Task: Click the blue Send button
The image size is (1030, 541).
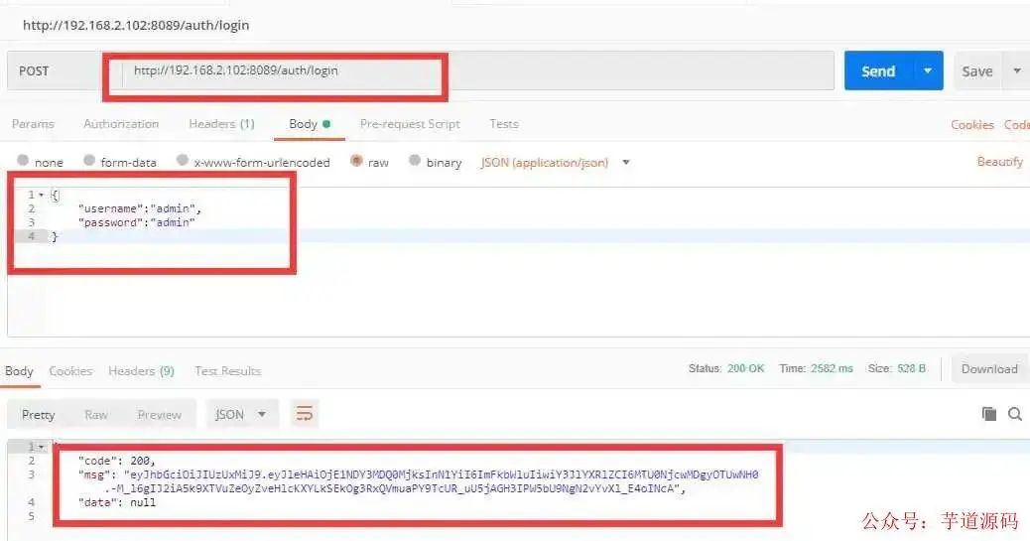Action: click(878, 71)
